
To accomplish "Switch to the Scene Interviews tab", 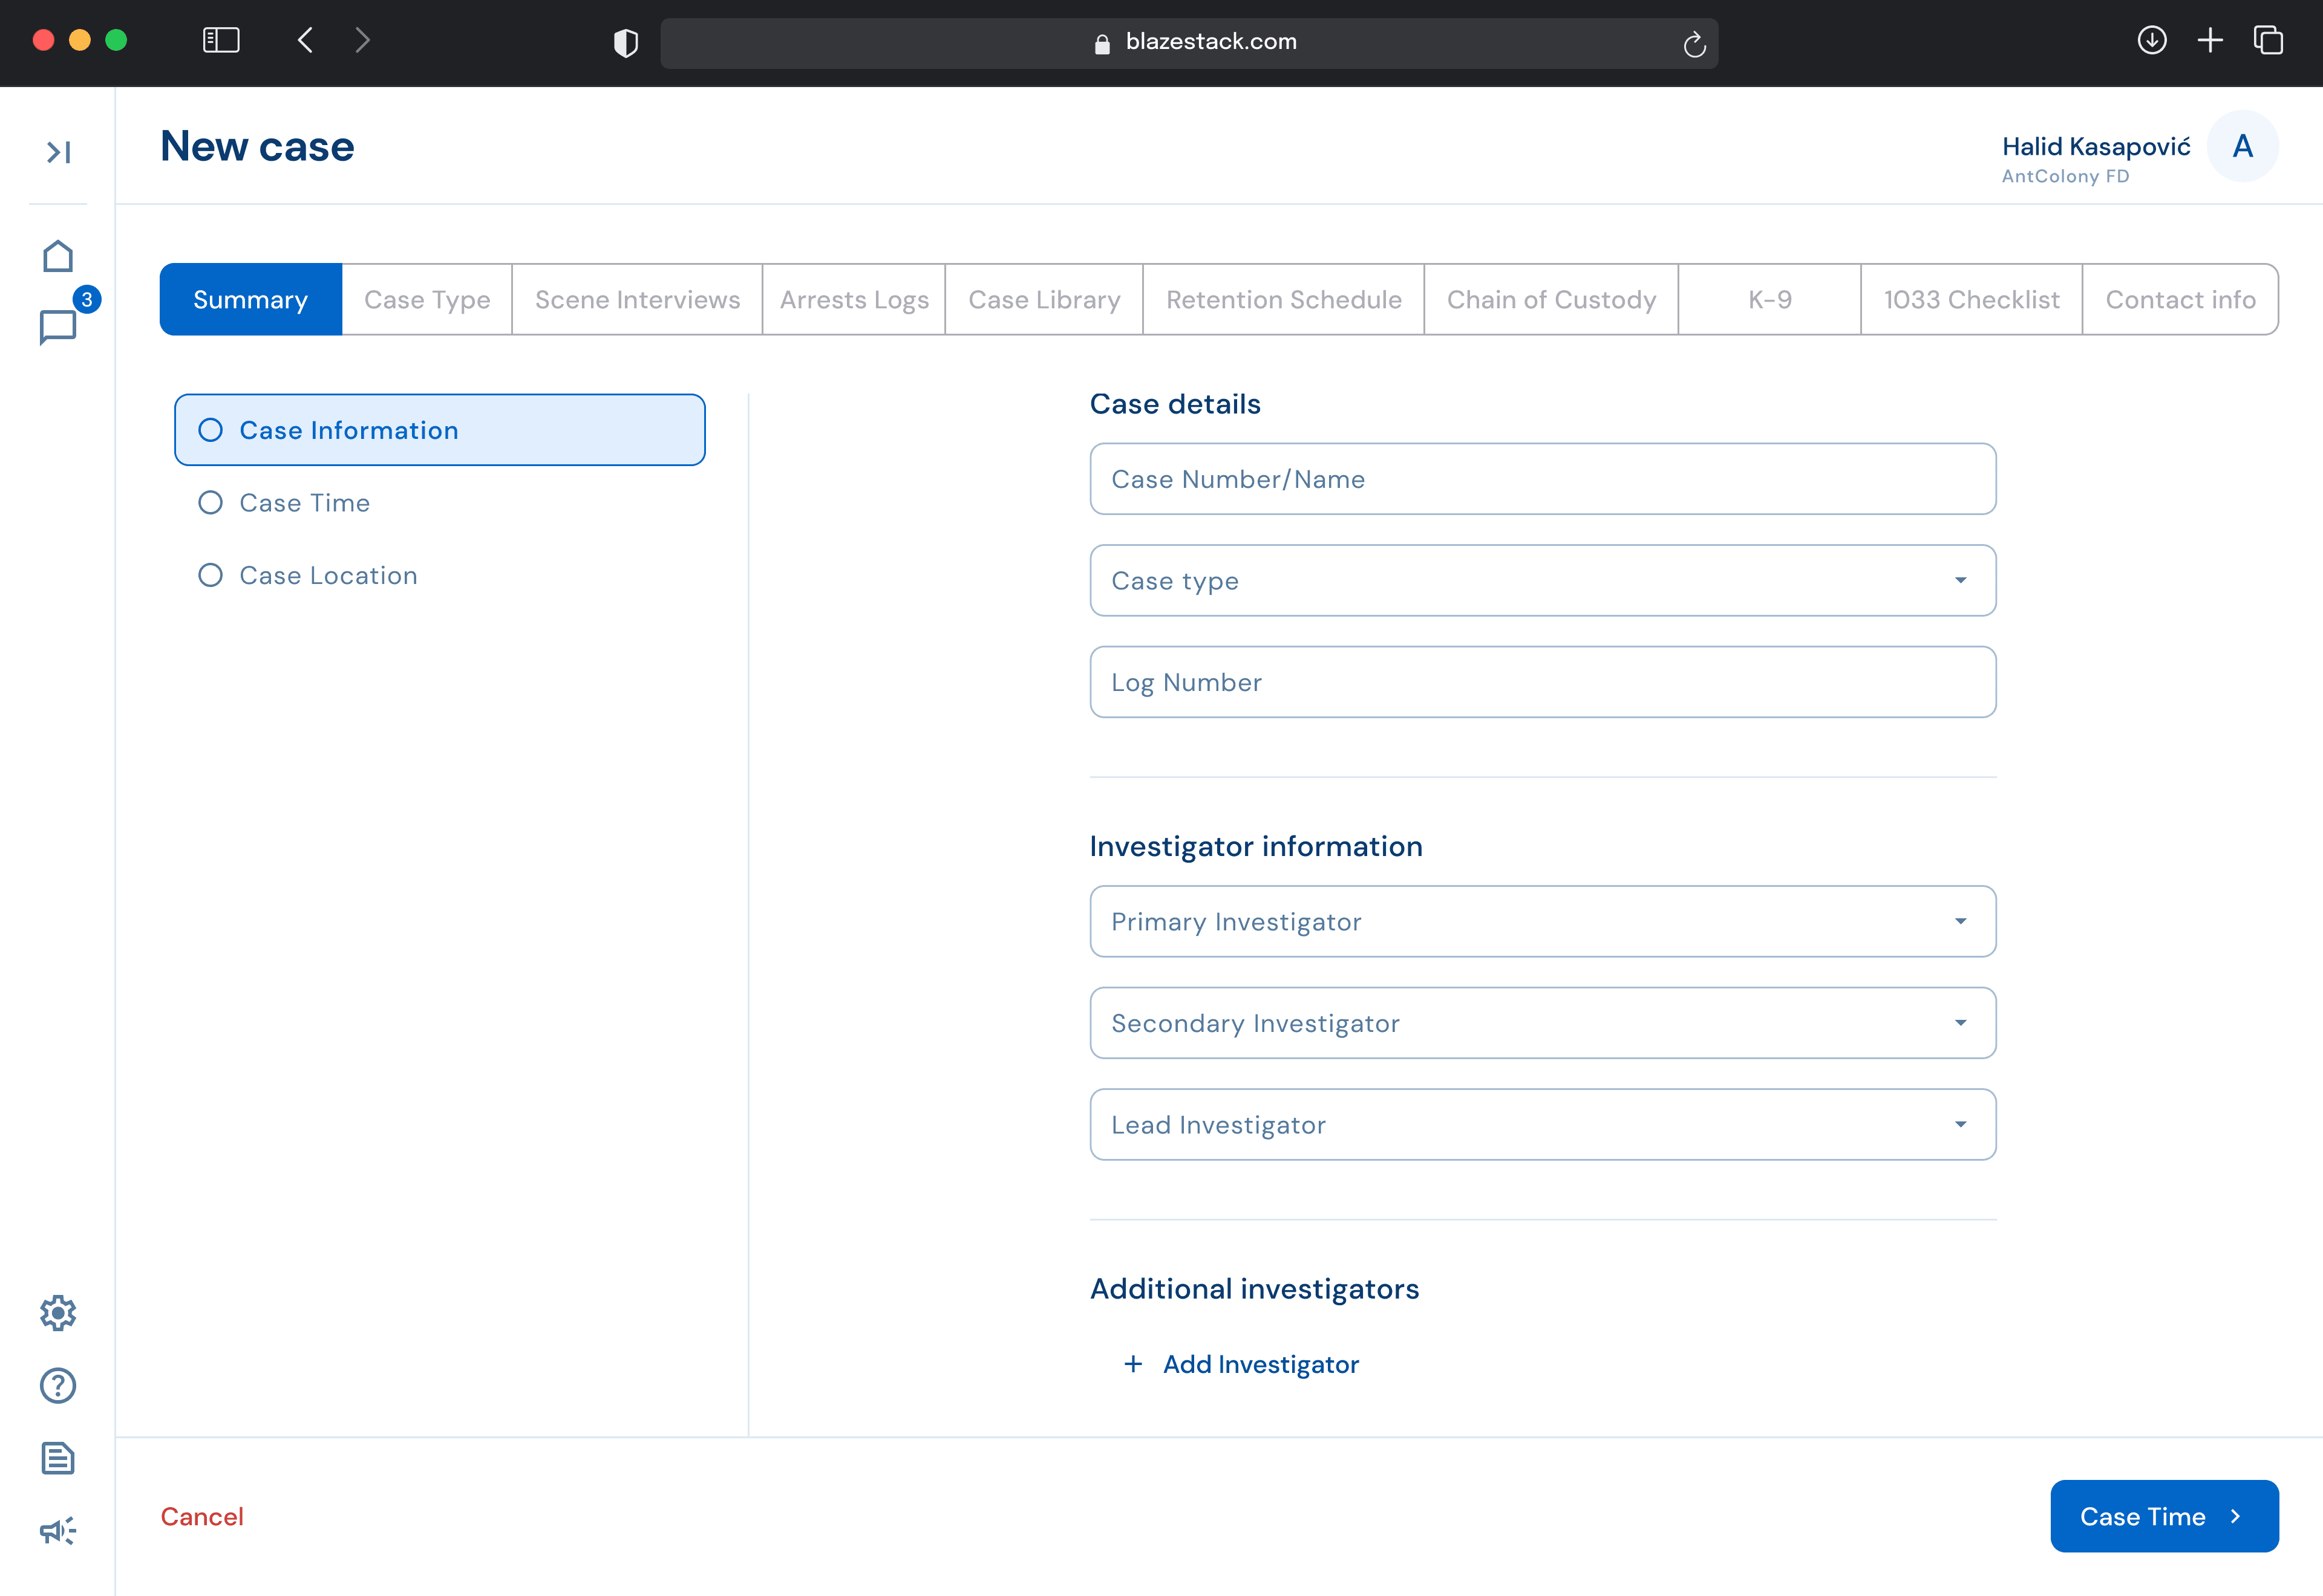I will point(637,300).
